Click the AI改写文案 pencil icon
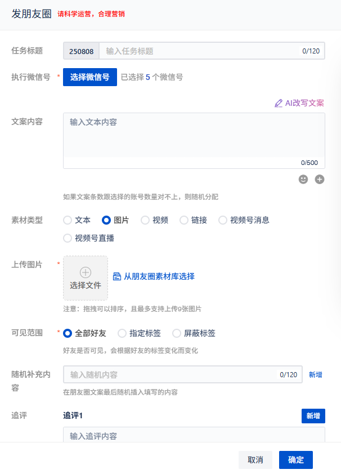Screen dimensions: 341x474 point(279,103)
